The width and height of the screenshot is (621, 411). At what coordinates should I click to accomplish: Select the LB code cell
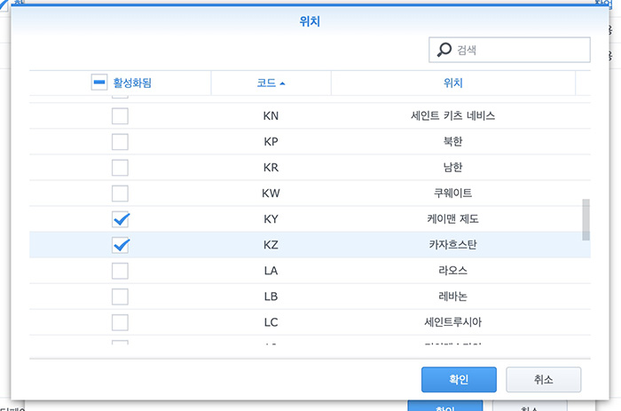pyautogui.click(x=271, y=296)
